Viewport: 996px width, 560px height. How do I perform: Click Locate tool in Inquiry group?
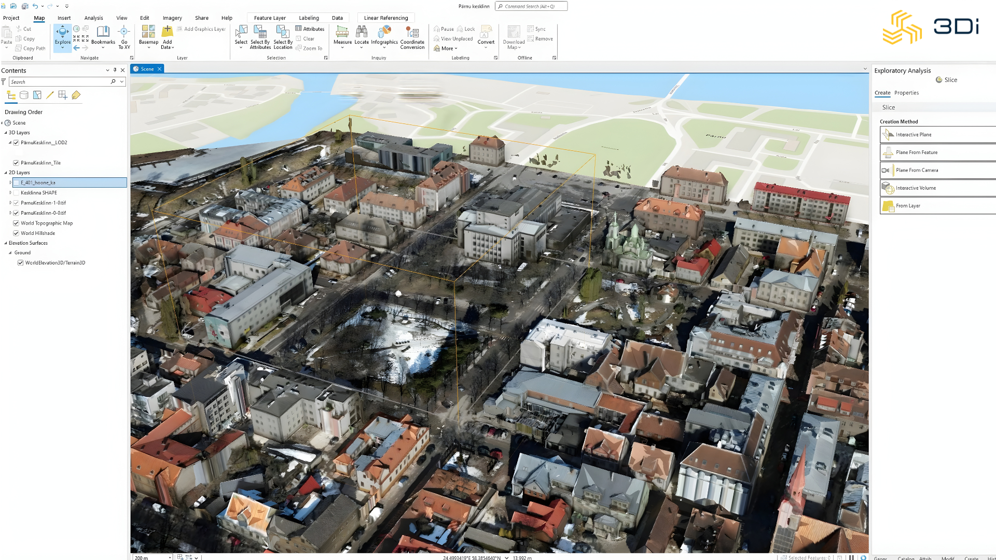tap(362, 32)
